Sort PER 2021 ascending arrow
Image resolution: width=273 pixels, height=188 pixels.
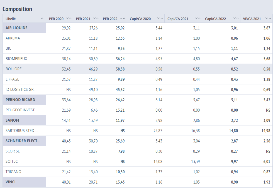pos(97,19)
